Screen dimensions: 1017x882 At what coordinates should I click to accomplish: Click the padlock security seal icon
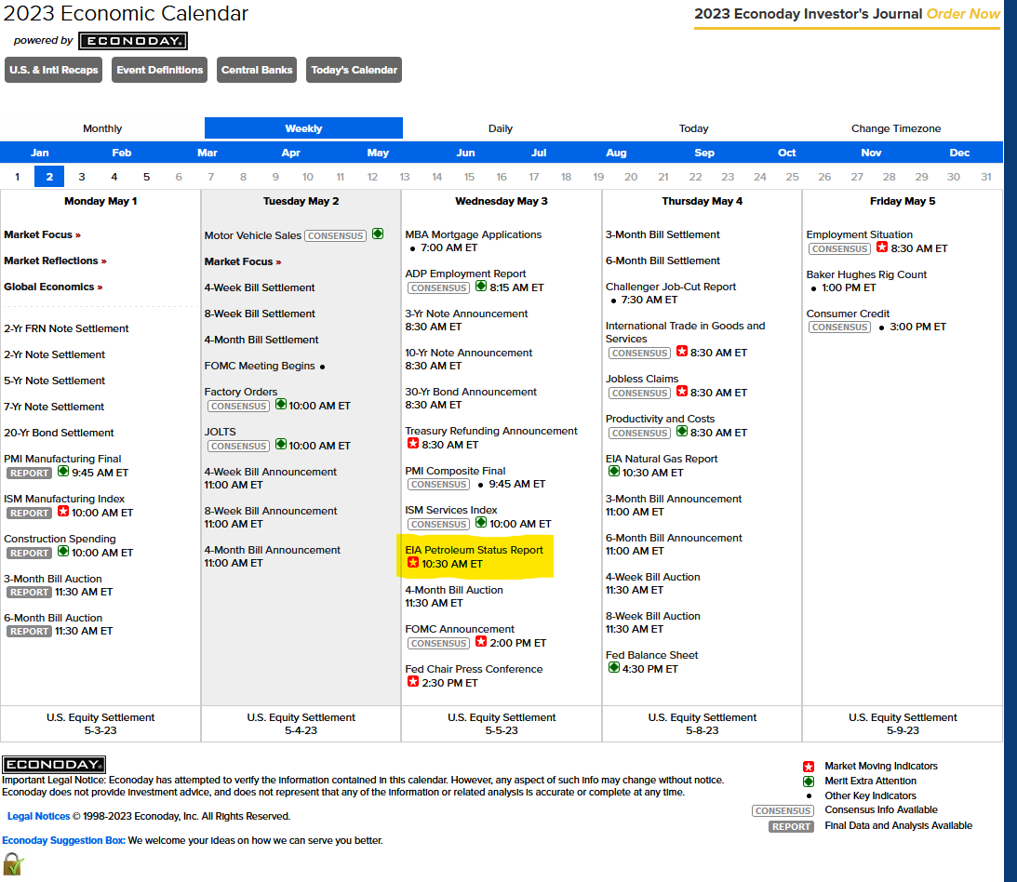(x=13, y=864)
